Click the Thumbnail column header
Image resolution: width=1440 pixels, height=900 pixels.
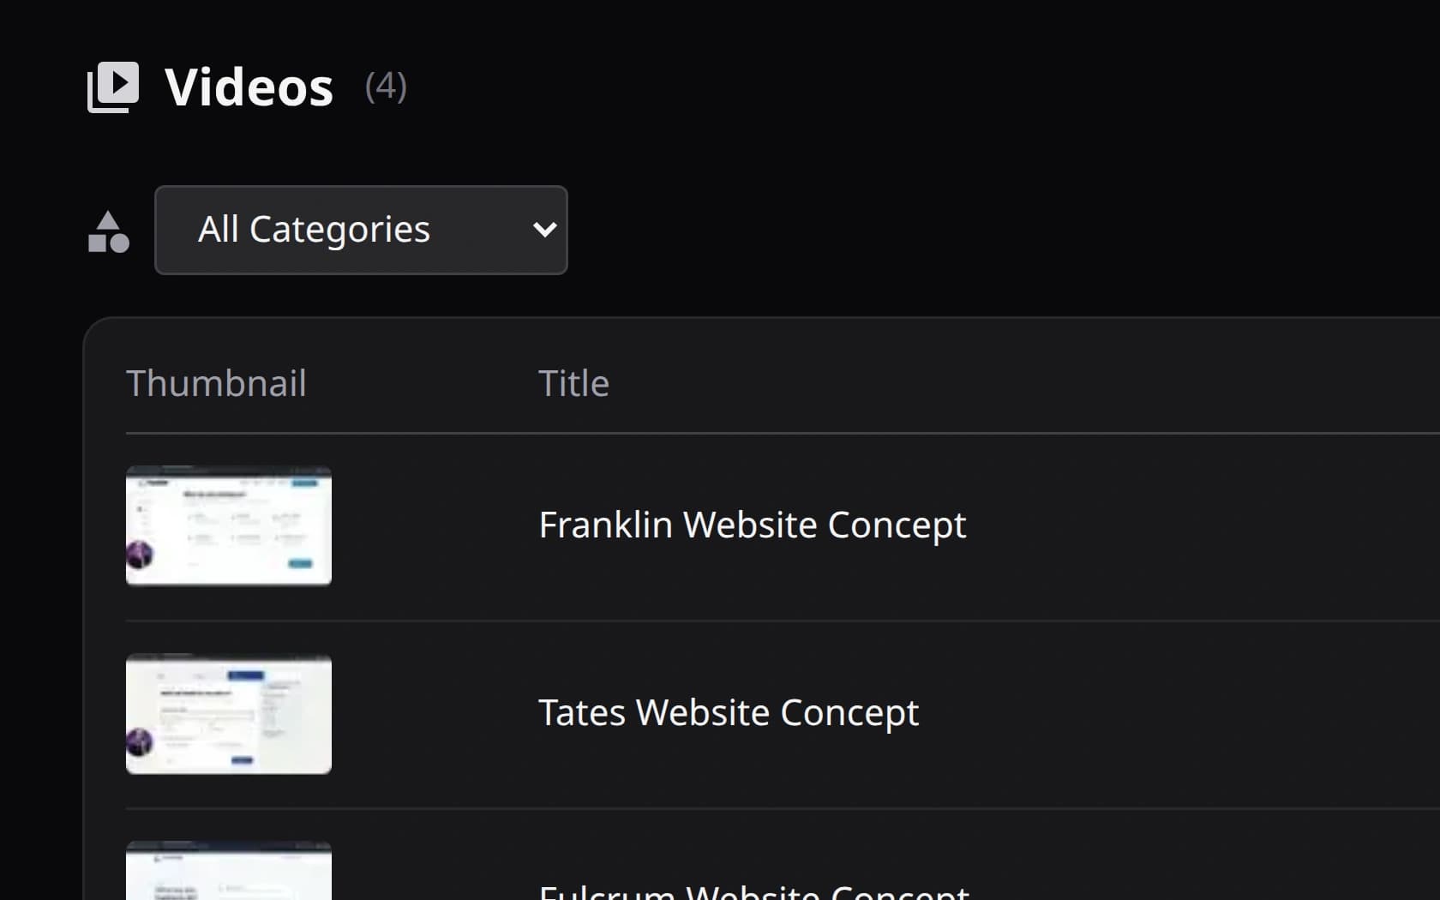coord(216,383)
